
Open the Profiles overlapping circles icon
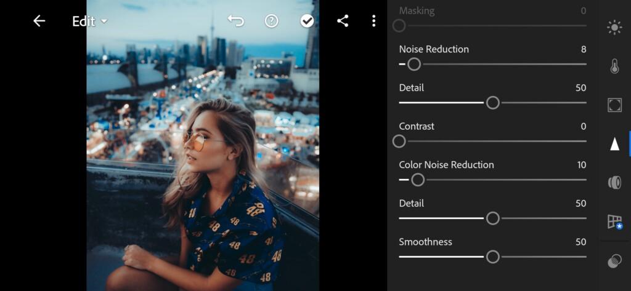coord(614,261)
